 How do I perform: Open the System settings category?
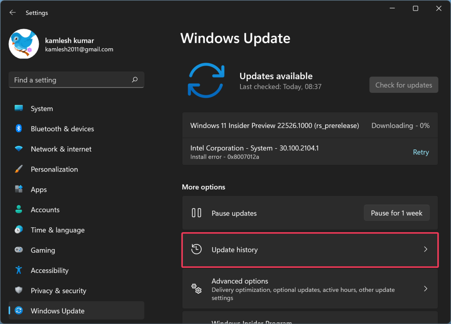click(x=76, y=109)
